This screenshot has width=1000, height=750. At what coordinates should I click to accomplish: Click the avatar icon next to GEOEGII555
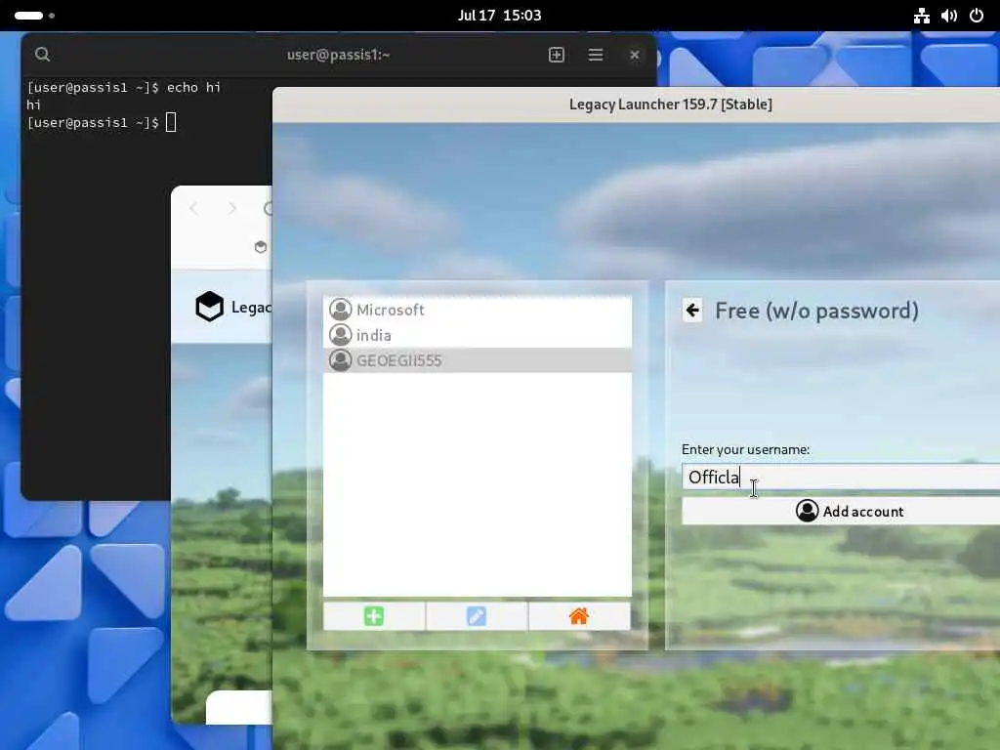tap(341, 360)
